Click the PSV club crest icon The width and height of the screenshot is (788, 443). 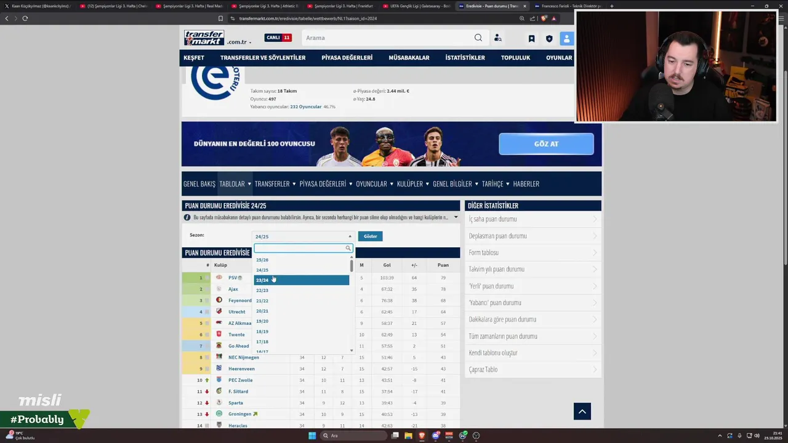coord(219,277)
